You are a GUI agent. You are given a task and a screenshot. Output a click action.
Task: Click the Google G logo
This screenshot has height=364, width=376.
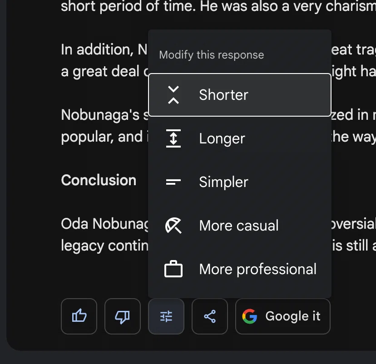click(x=250, y=316)
